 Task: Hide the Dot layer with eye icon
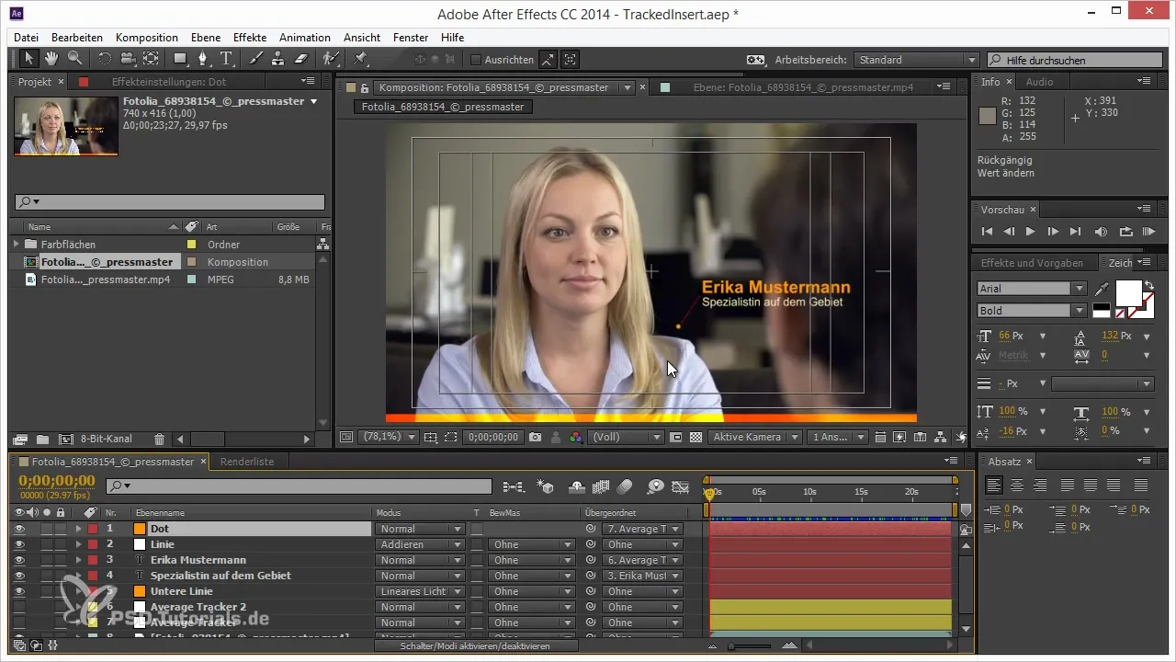pyautogui.click(x=19, y=529)
